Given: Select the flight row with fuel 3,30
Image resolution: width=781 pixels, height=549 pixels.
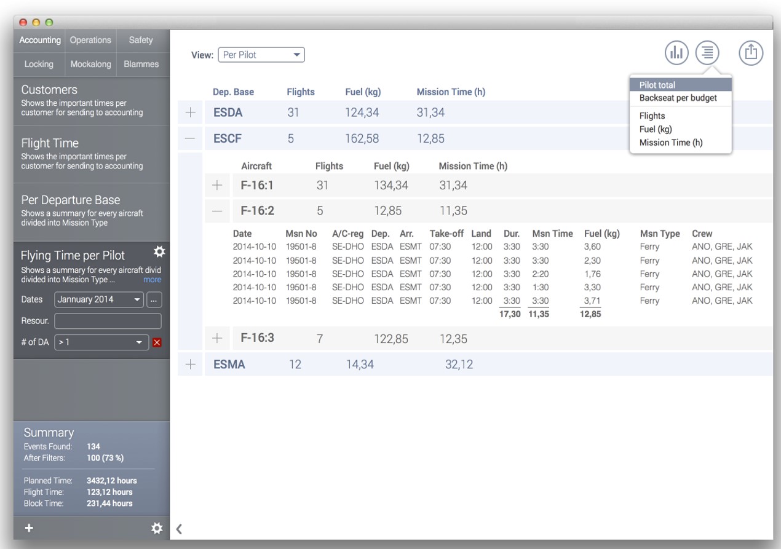Looking at the screenshot, I should point(493,287).
